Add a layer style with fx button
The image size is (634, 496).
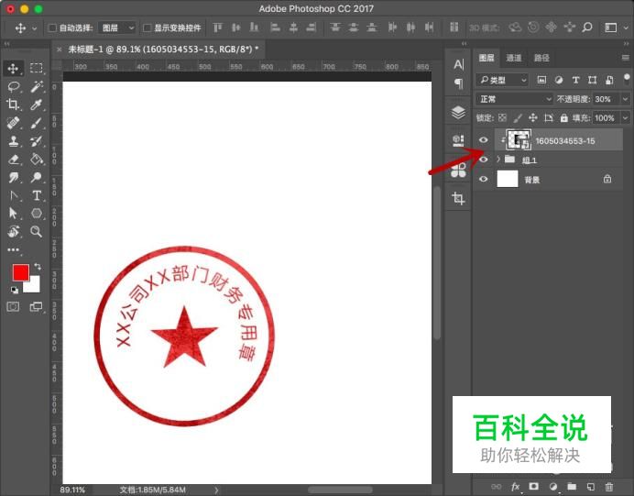click(x=515, y=487)
